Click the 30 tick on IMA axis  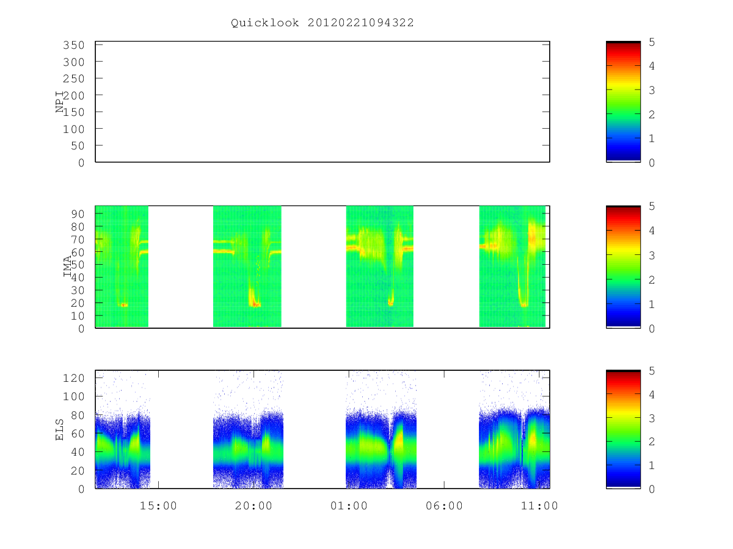[78, 290]
